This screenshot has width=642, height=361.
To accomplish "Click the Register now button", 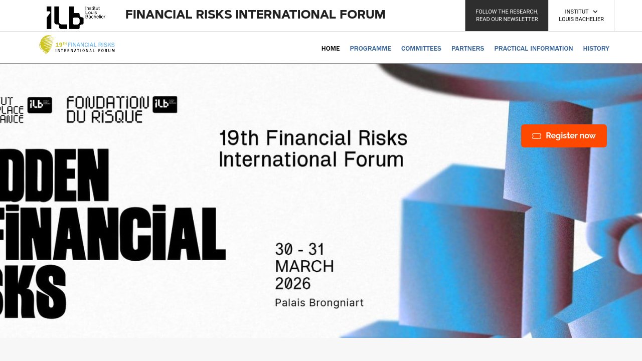I will point(564,136).
